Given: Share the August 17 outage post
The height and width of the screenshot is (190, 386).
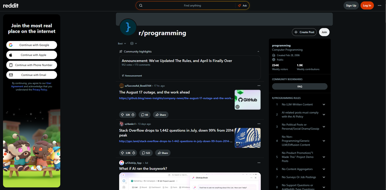Looking at the screenshot, I should tap(161, 115).
